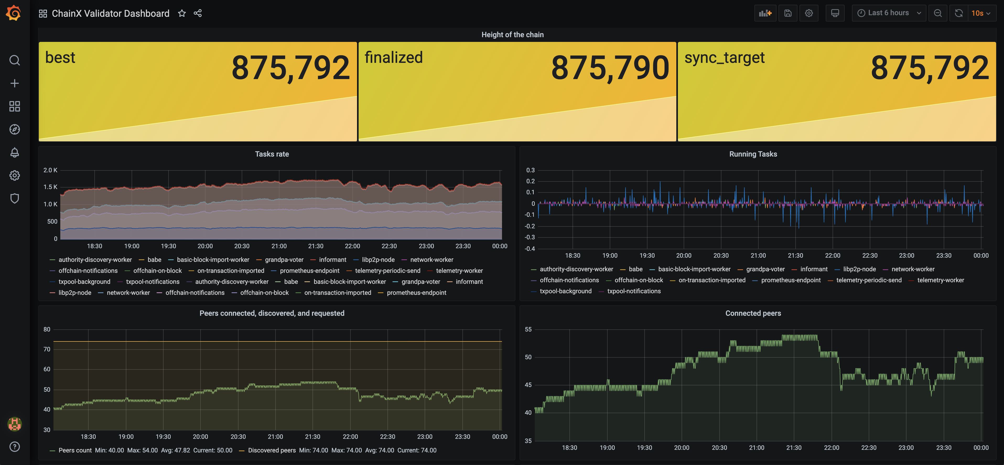The width and height of the screenshot is (1004, 465).
Task: Open the Last 6 hours time picker
Action: (x=889, y=13)
